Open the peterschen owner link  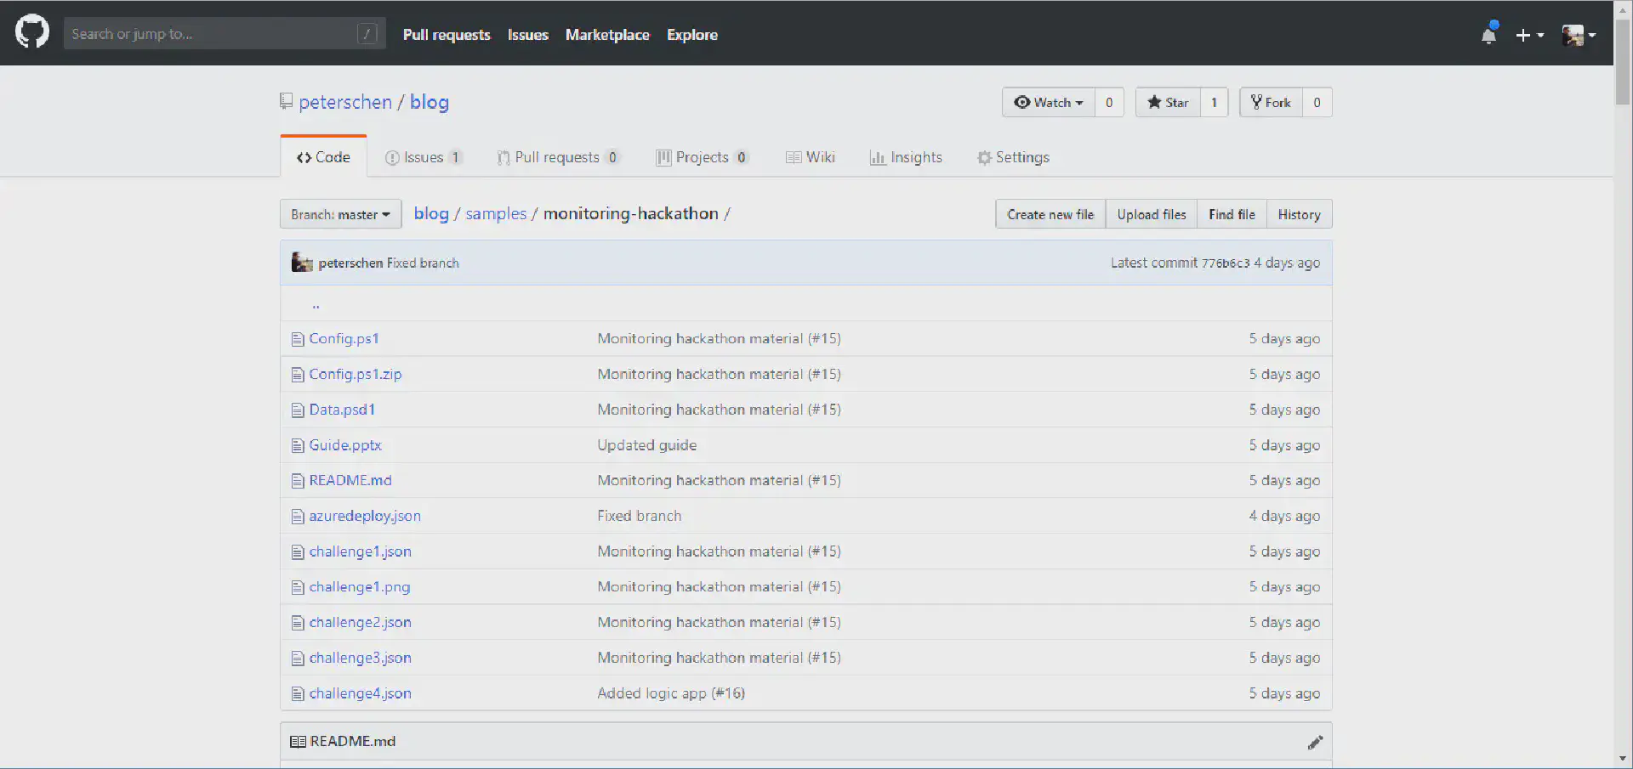click(345, 102)
